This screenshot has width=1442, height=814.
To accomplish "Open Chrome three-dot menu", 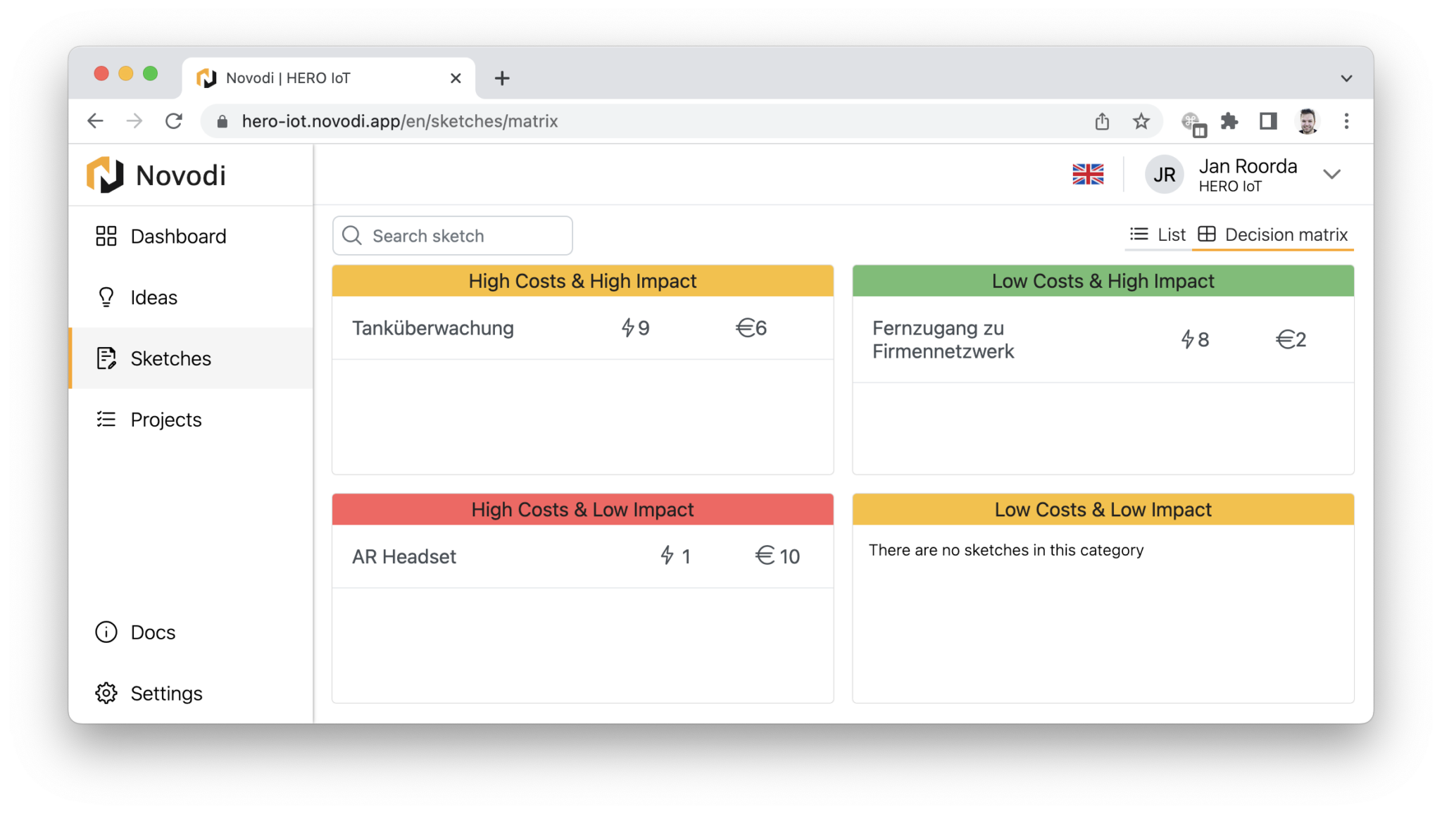I will (1346, 121).
